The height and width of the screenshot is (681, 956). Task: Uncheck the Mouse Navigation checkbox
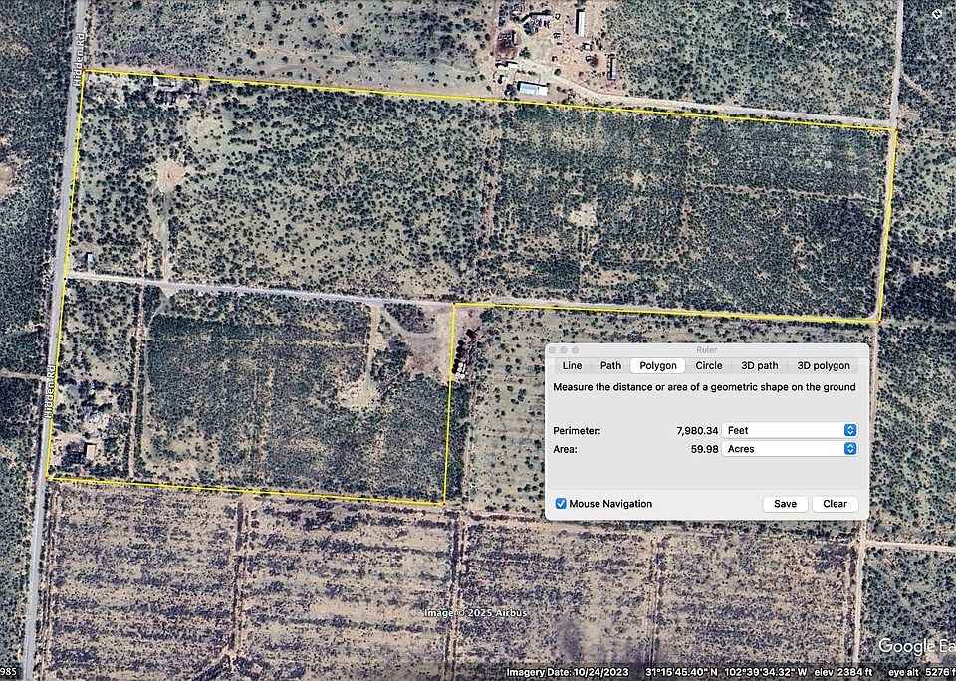click(562, 504)
